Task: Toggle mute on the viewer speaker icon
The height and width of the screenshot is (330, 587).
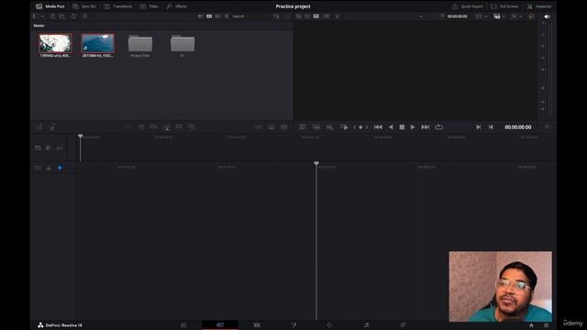Action: [x=547, y=16]
